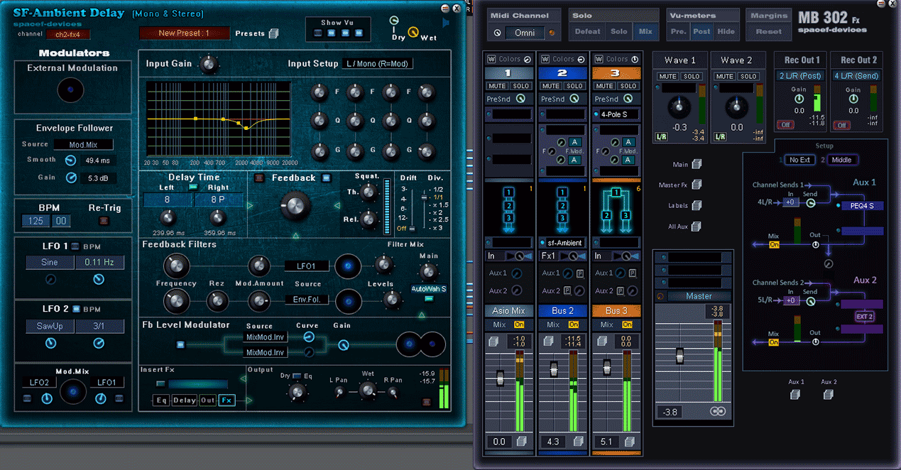Select the Delay tab in Insert Fx
Image resolution: width=901 pixels, height=470 pixels.
tap(185, 400)
